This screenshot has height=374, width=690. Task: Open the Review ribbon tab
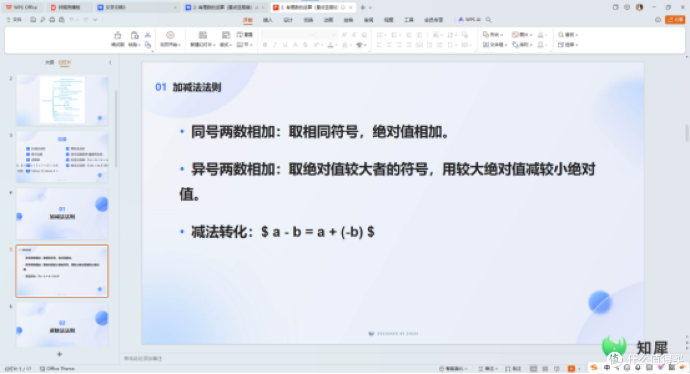[369, 20]
